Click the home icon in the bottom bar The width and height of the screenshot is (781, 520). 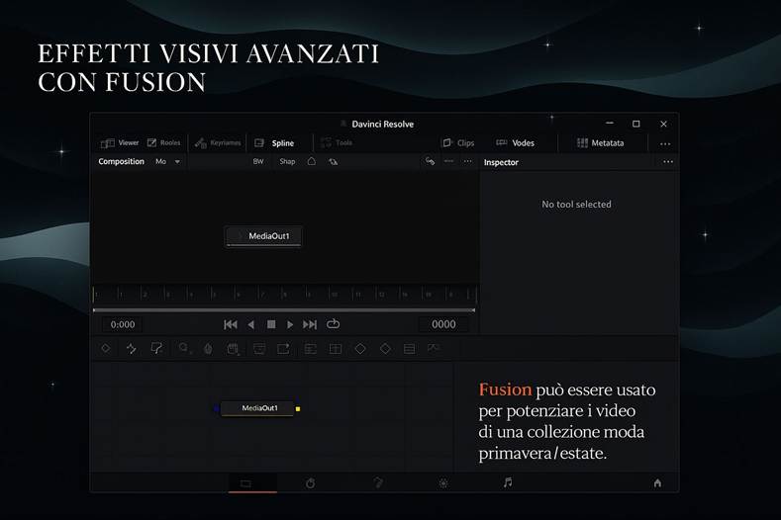click(657, 482)
